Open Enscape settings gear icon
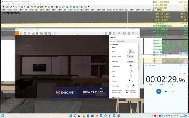The height and width of the screenshot is (118, 189). coord(133,33)
